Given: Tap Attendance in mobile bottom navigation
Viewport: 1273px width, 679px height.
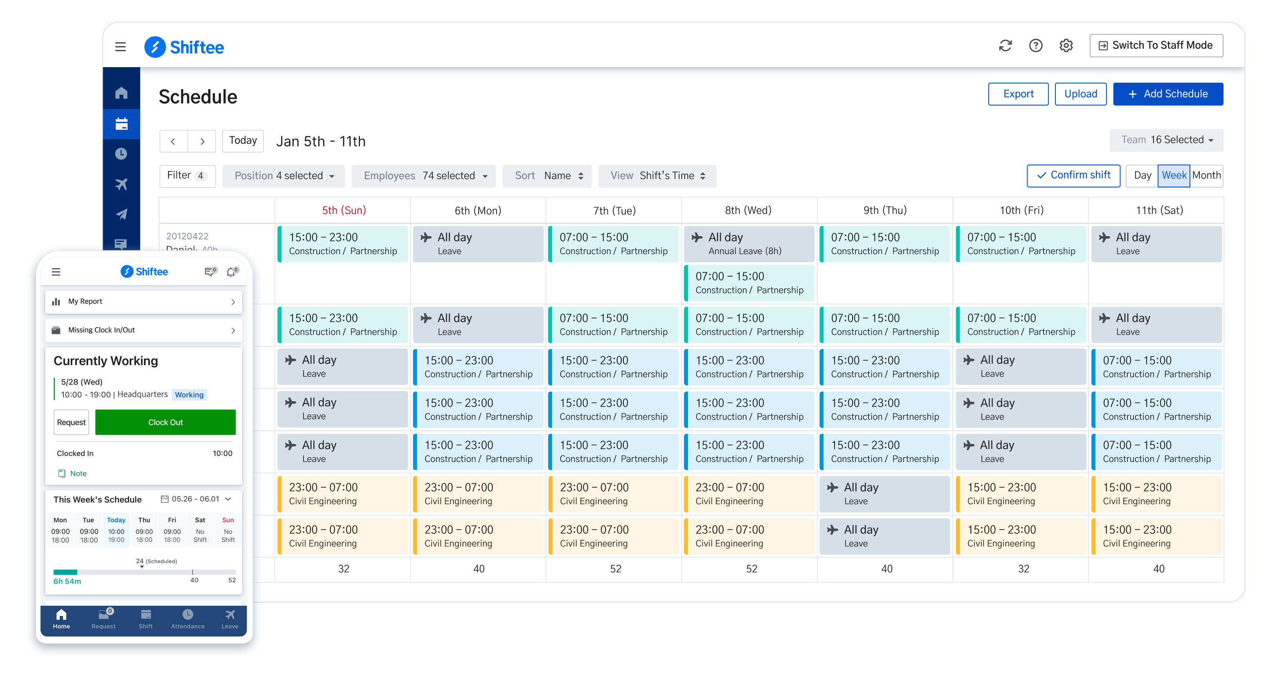Looking at the screenshot, I should (x=188, y=619).
